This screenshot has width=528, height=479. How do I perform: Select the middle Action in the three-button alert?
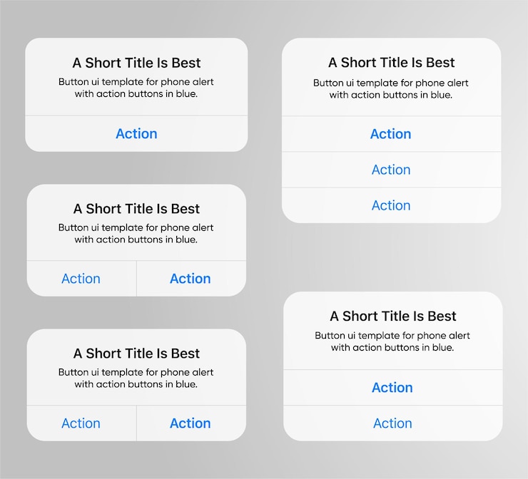click(391, 170)
